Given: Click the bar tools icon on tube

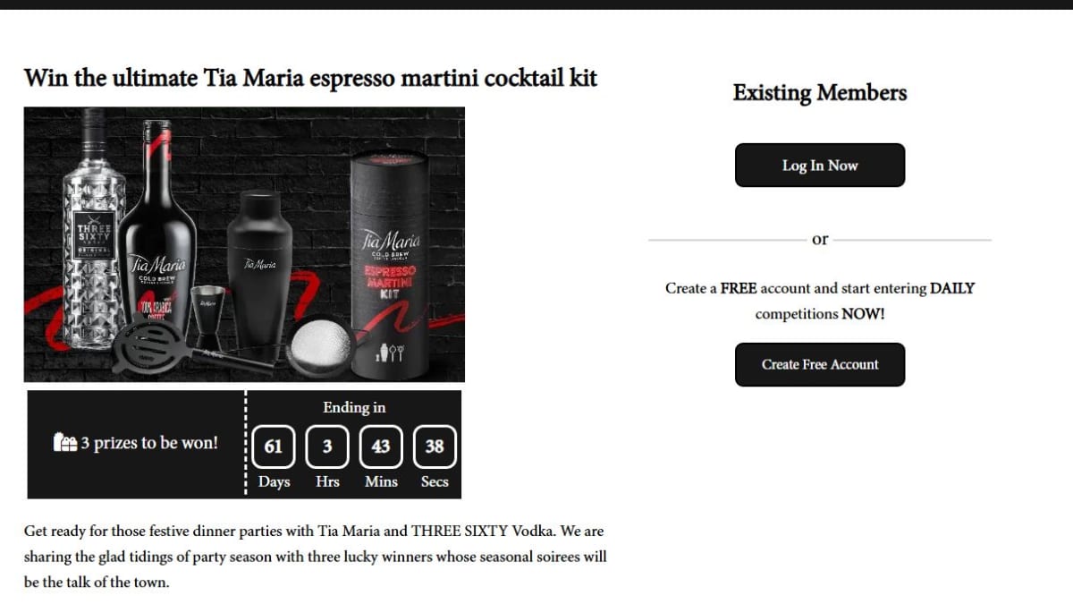Looking at the screenshot, I should click(x=391, y=353).
